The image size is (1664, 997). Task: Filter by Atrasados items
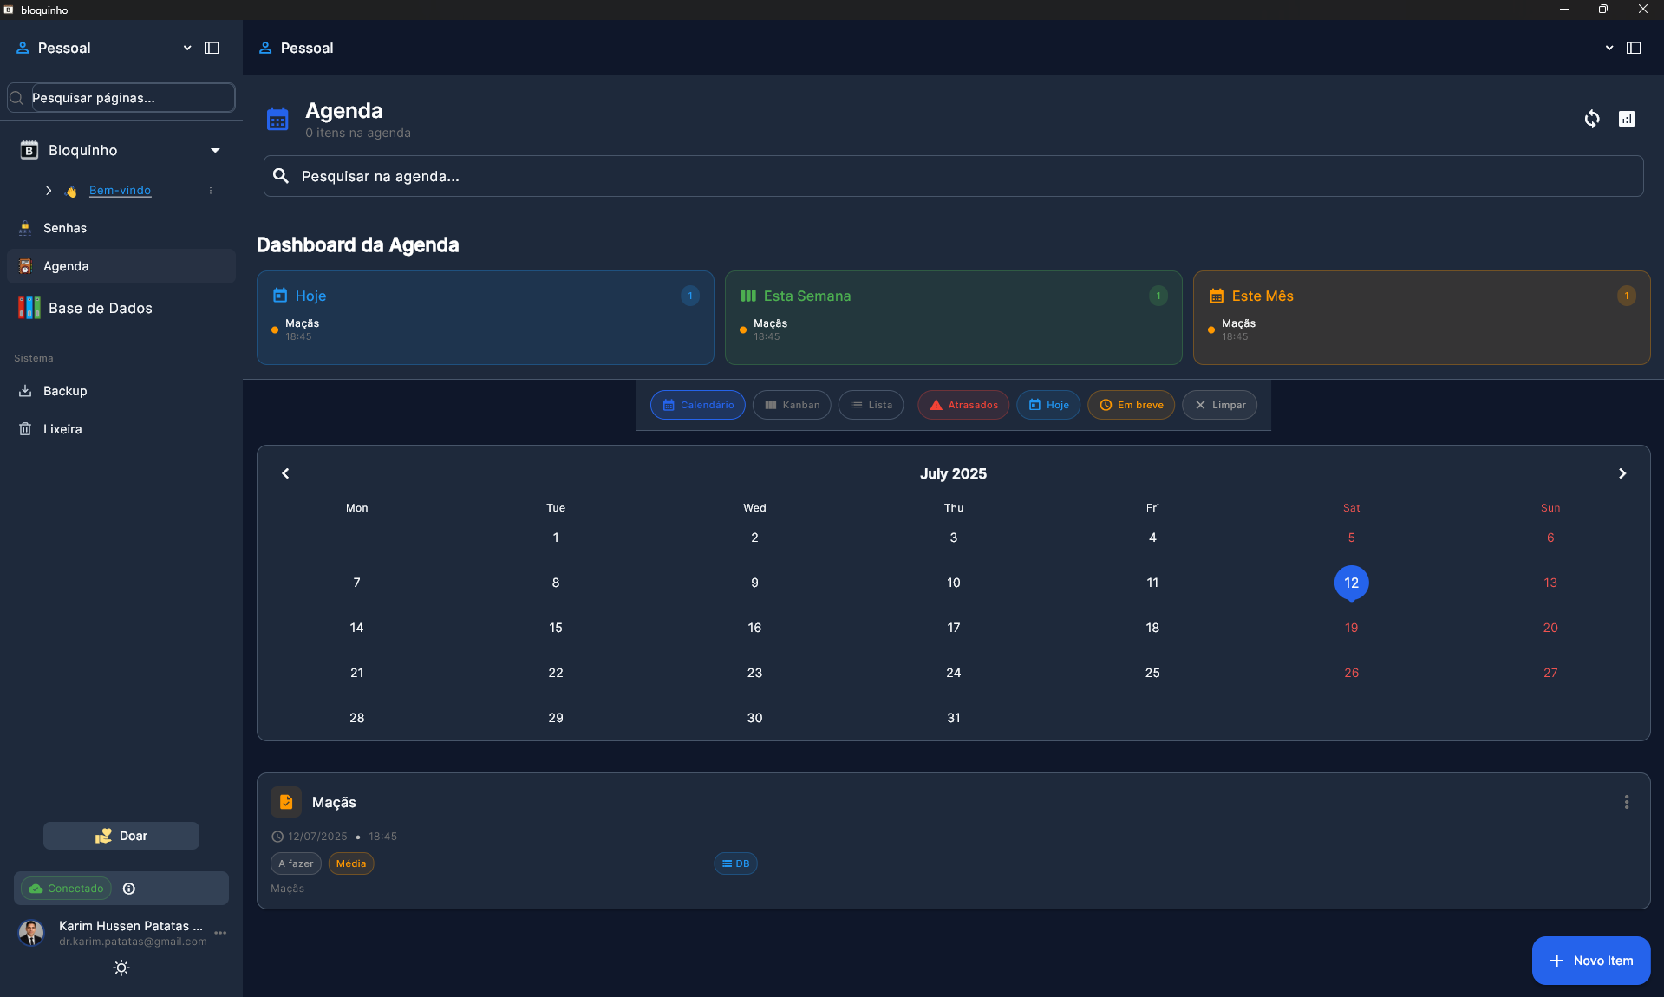click(x=963, y=405)
